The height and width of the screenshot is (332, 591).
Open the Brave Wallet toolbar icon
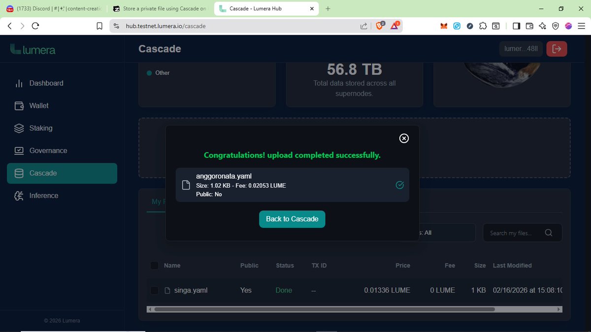(x=529, y=26)
